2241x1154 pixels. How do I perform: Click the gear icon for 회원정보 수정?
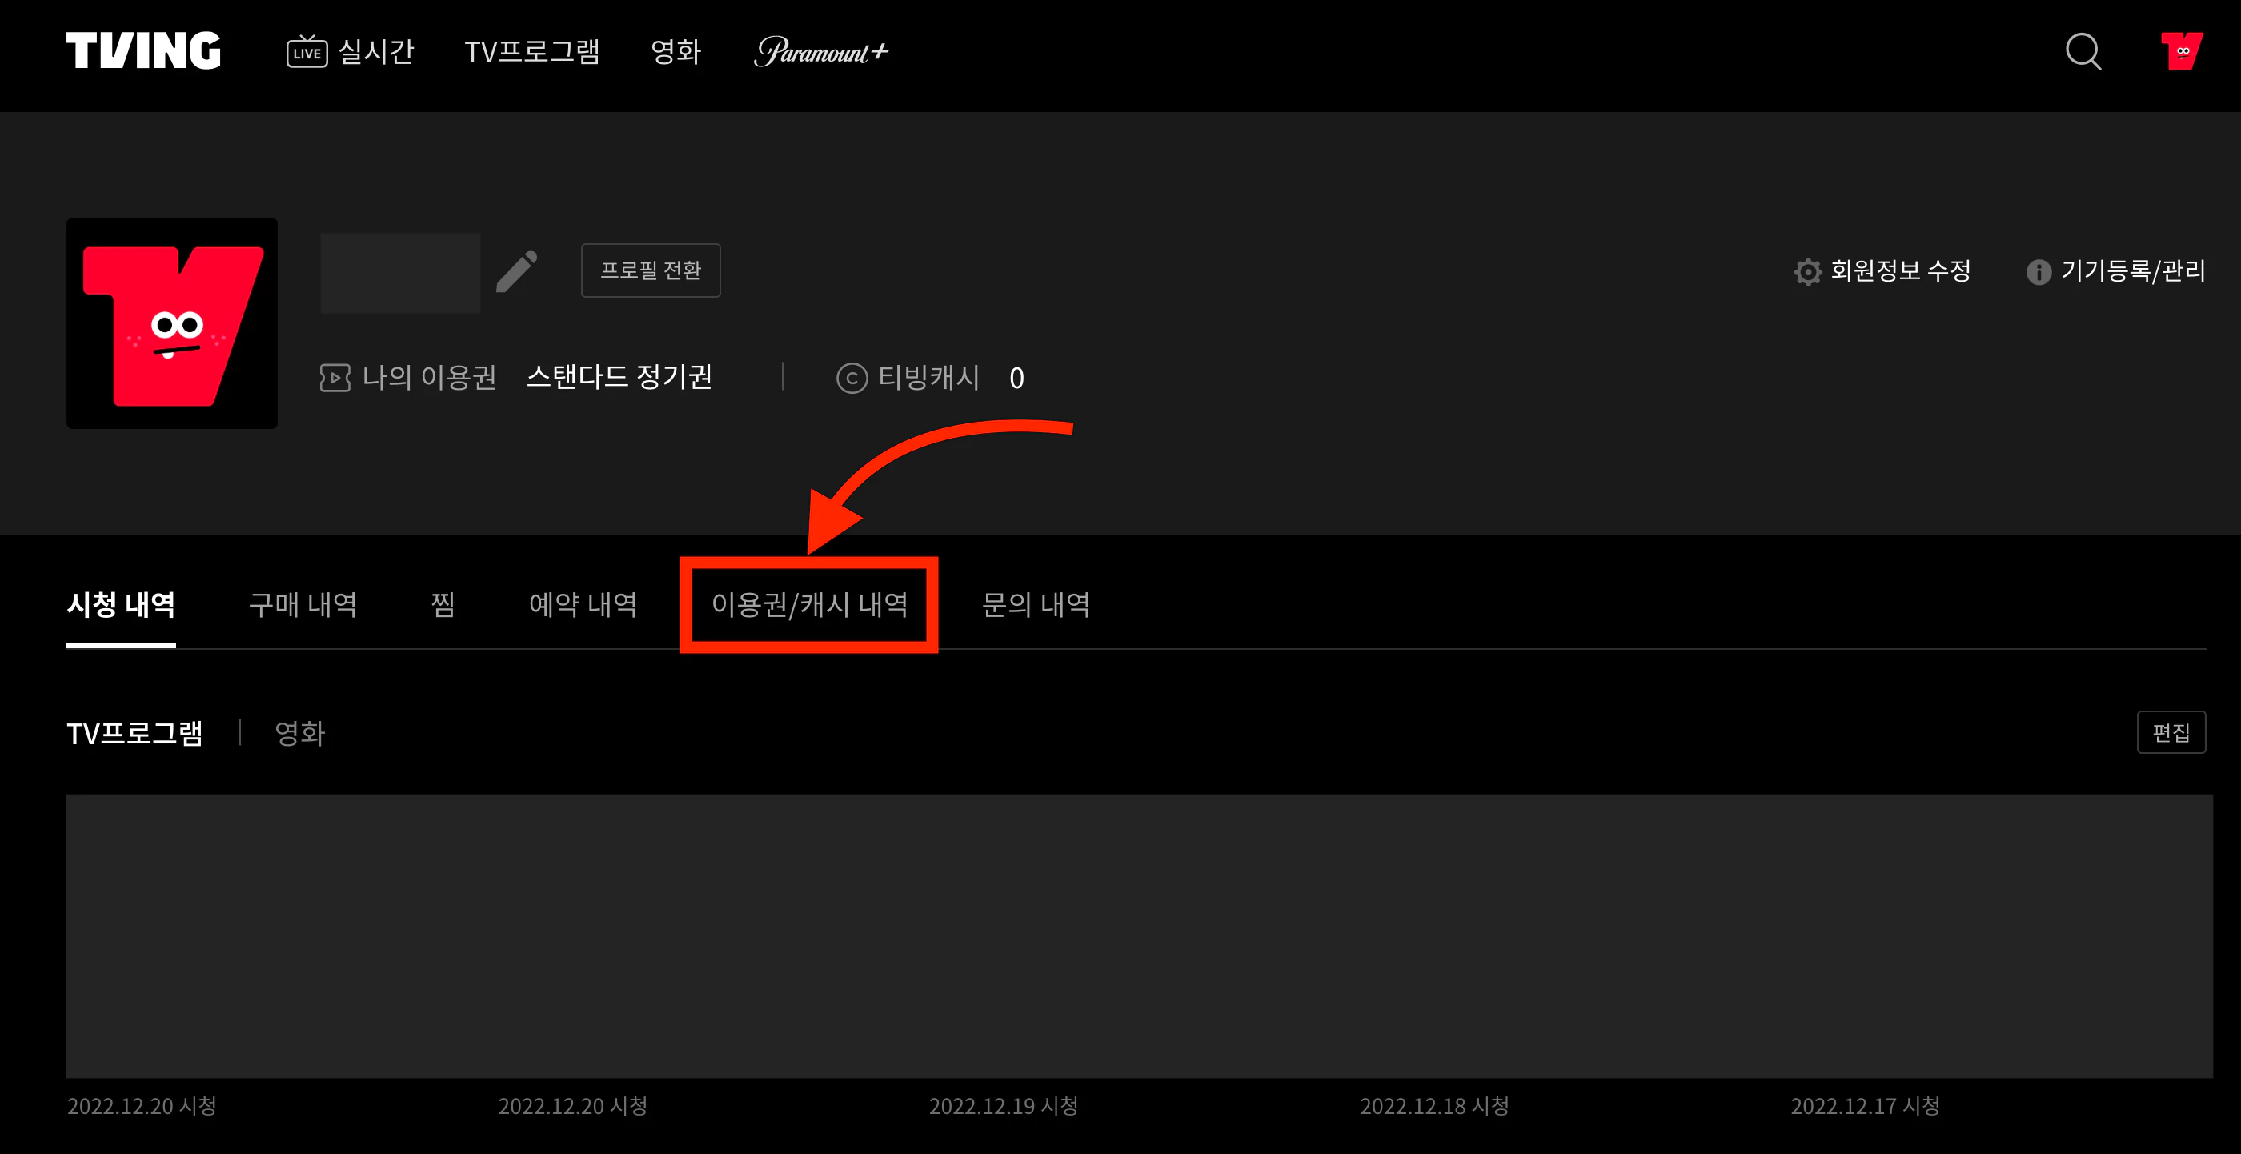click(1808, 272)
